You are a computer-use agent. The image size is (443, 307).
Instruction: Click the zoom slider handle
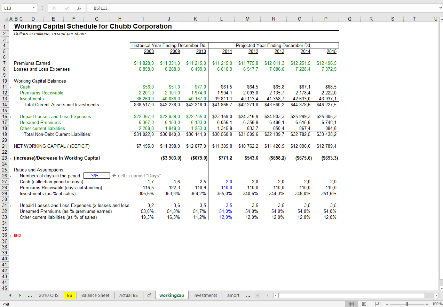pyautogui.click(x=407, y=304)
